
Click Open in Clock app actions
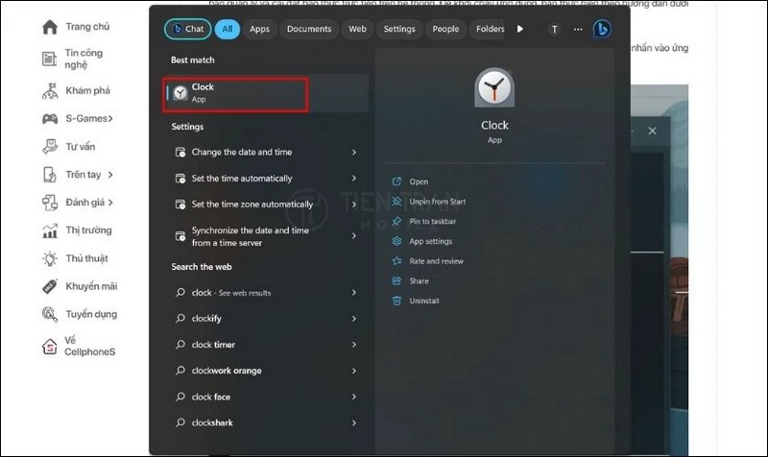(419, 181)
